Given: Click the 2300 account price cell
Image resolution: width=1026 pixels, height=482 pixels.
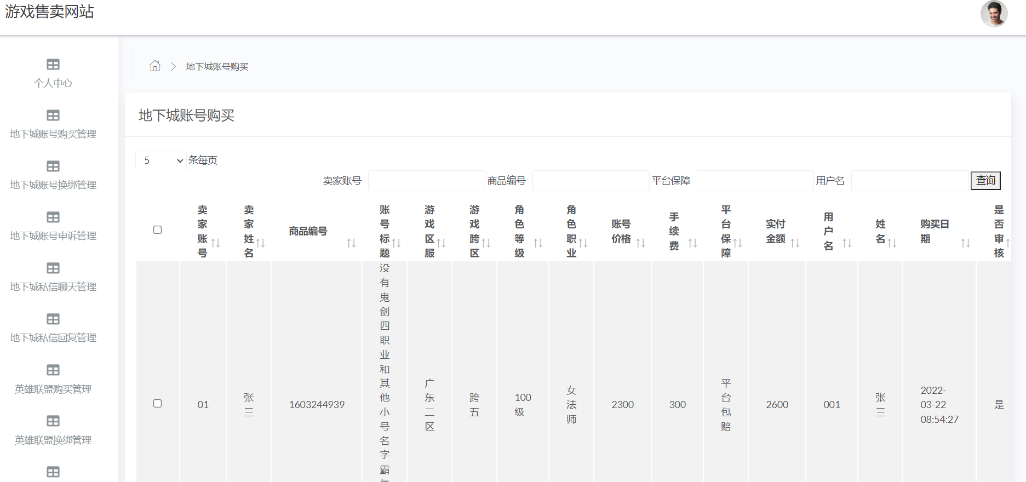Looking at the screenshot, I should 623,405.
